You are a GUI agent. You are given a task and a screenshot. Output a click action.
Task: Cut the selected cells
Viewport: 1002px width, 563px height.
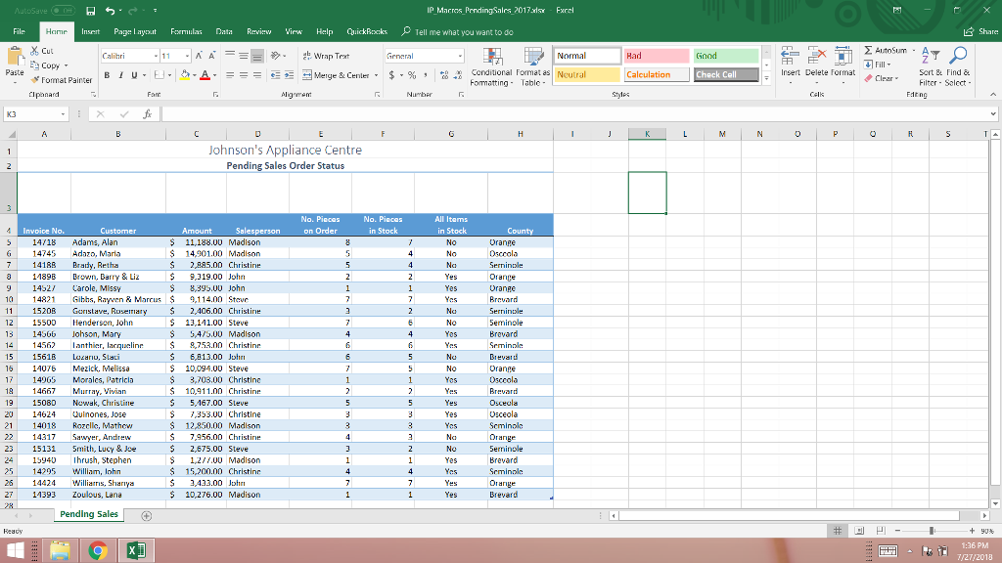click(42, 51)
